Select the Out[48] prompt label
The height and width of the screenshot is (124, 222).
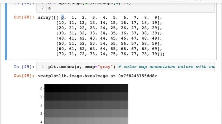(24, 17)
